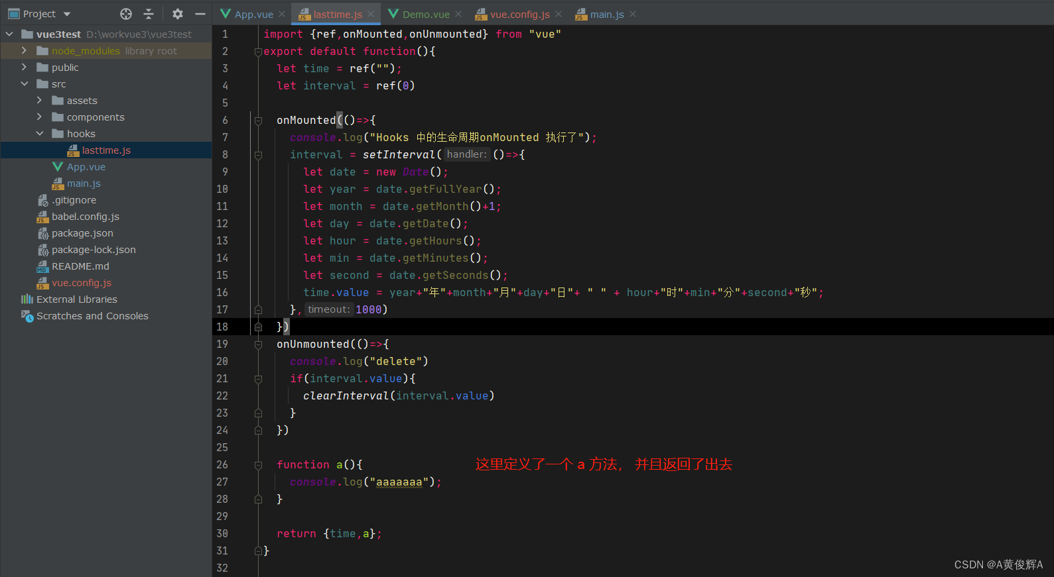Close the vue.config.js tab

point(559,14)
